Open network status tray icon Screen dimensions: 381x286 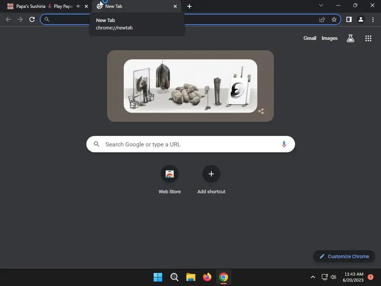point(324,277)
